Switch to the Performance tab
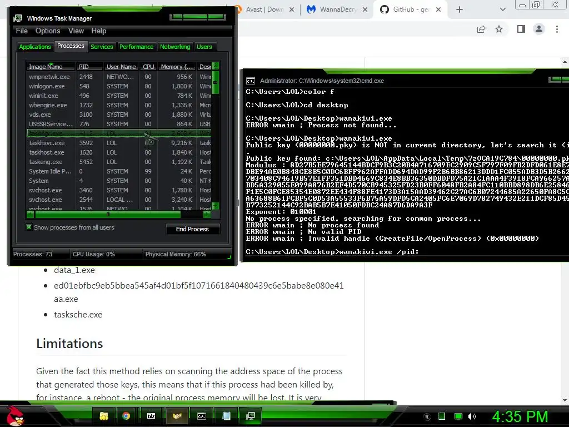This screenshot has height=427, width=569. point(137,47)
